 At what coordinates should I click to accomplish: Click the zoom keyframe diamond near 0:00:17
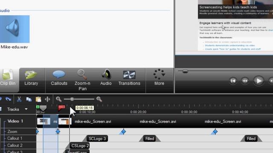123,132
